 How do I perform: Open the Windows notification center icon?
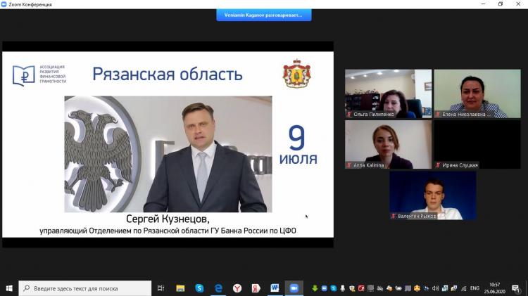coord(516,288)
